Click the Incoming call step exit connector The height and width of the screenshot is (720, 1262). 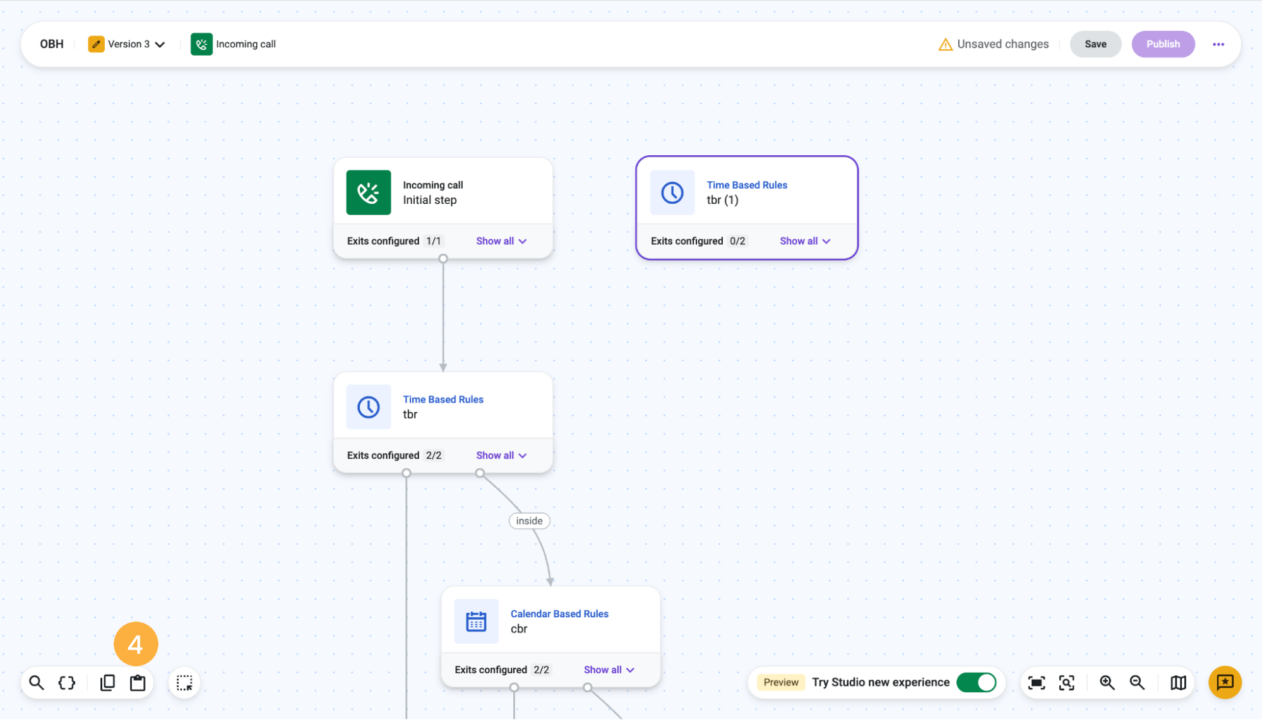pyautogui.click(x=443, y=259)
